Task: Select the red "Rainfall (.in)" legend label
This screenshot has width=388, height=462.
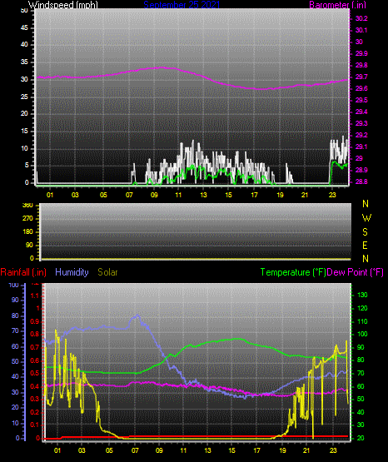Action: coord(23,272)
